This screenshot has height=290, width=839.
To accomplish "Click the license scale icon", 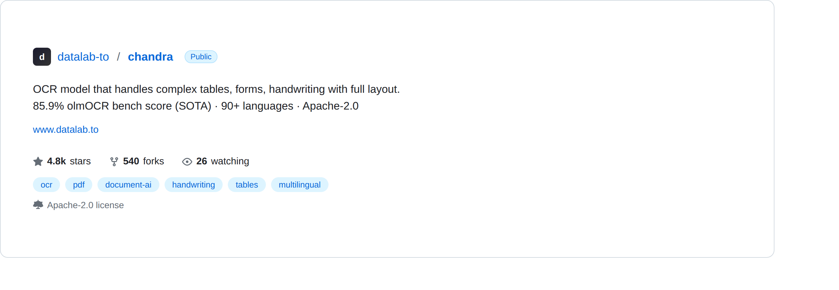I will click(x=38, y=205).
